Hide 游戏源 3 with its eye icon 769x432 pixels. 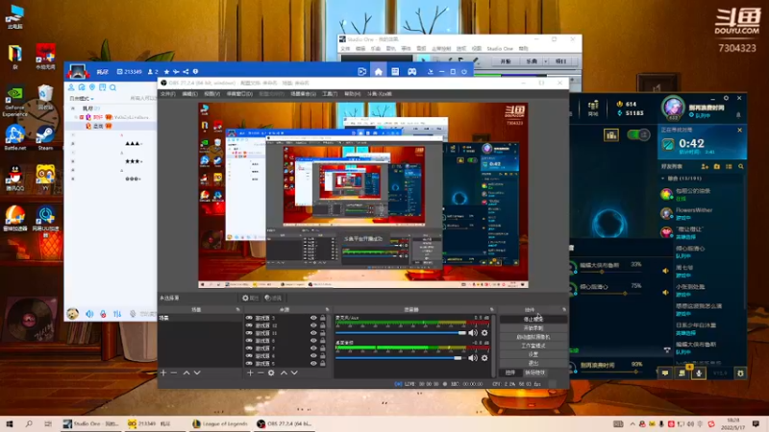[x=313, y=318]
